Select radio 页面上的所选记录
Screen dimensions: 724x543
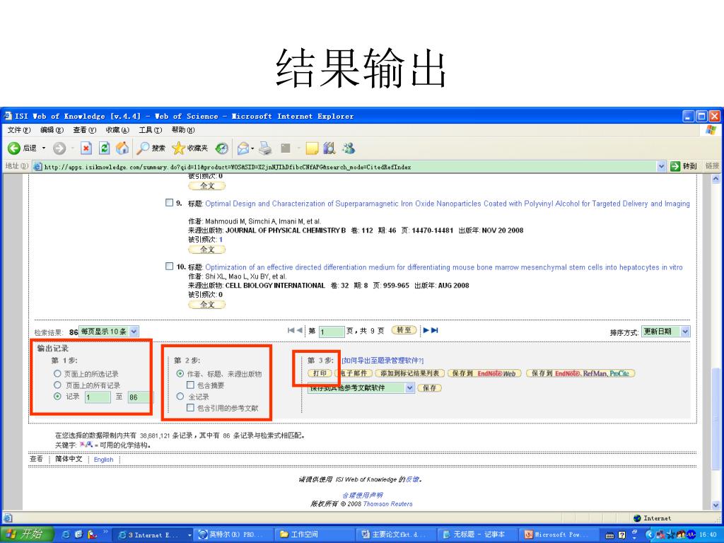(x=57, y=373)
